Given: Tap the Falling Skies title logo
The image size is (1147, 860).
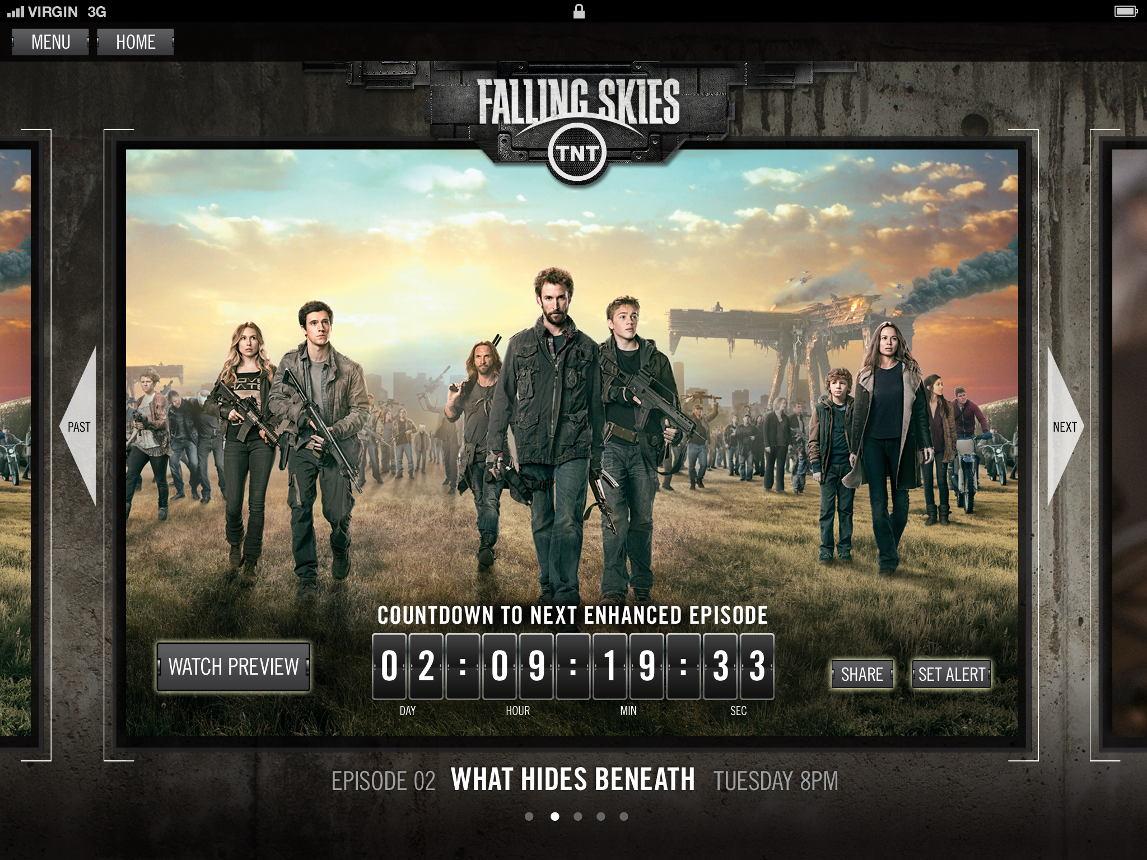Looking at the screenshot, I should coord(579,102).
